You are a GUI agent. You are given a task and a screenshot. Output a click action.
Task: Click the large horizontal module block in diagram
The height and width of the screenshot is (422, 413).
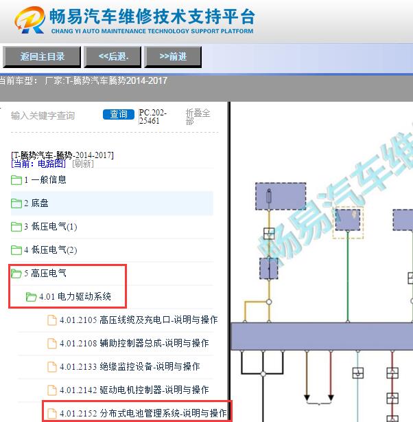click(x=322, y=336)
